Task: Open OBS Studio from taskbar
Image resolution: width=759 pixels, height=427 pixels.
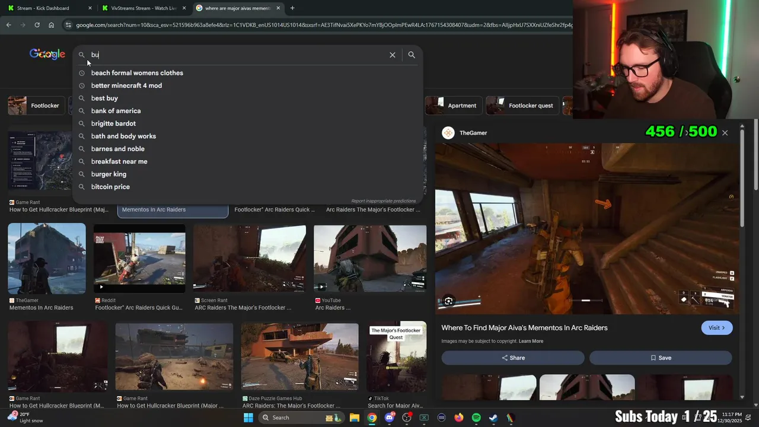Action: coord(407,418)
